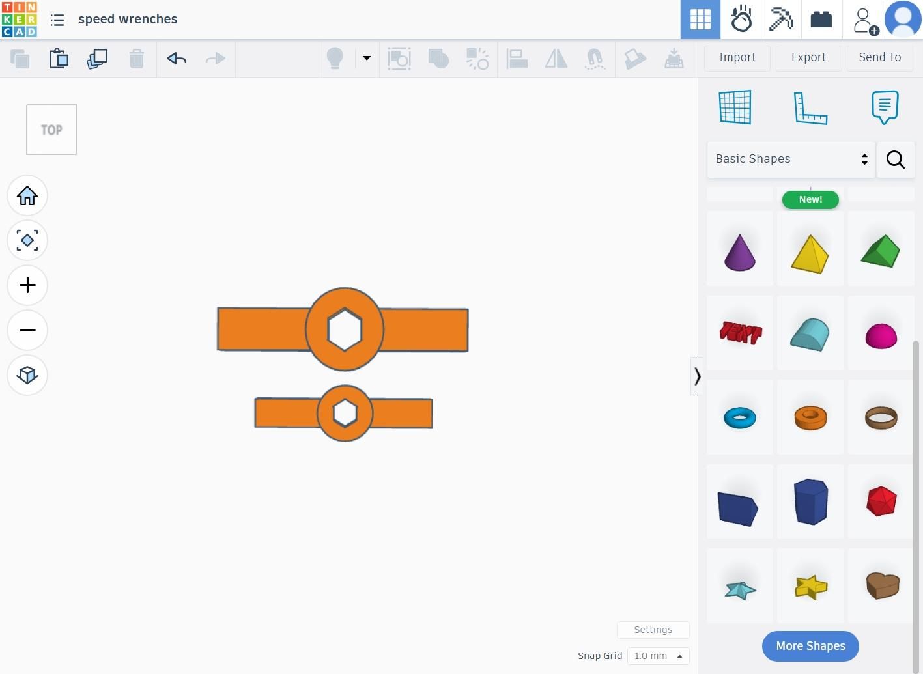Pick the brown Ring shape
Viewport: 923px width, 674px height.
click(881, 417)
